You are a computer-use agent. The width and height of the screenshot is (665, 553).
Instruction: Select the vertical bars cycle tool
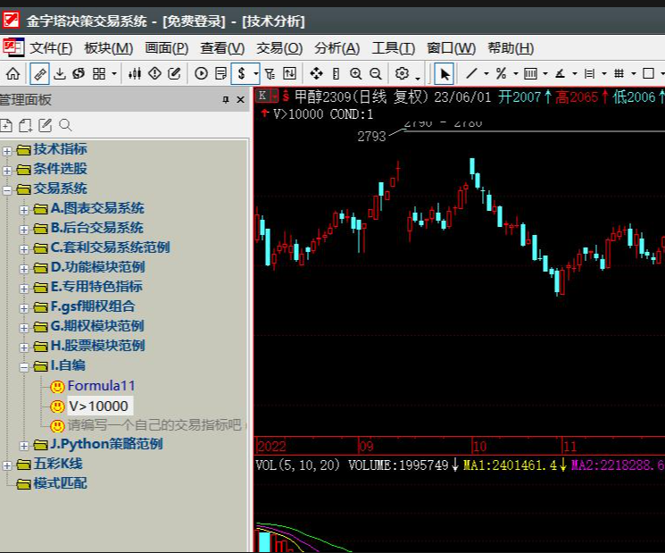coord(530,74)
